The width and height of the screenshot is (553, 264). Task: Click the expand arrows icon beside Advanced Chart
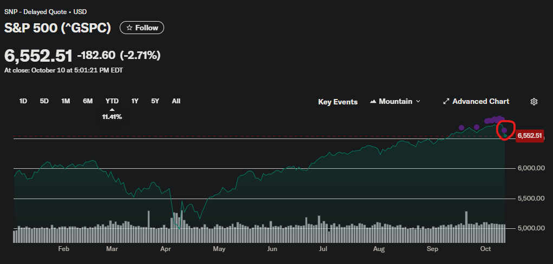click(446, 102)
